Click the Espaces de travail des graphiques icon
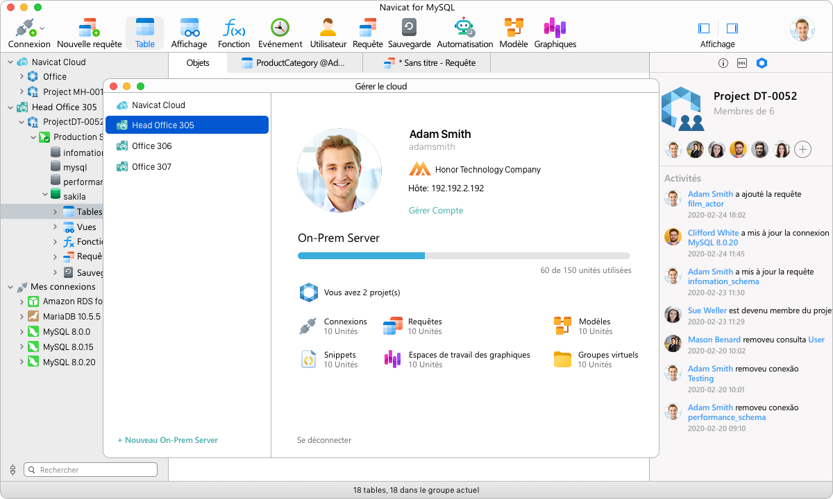This screenshot has height=499, width=833. pyautogui.click(x=393, y=359)
